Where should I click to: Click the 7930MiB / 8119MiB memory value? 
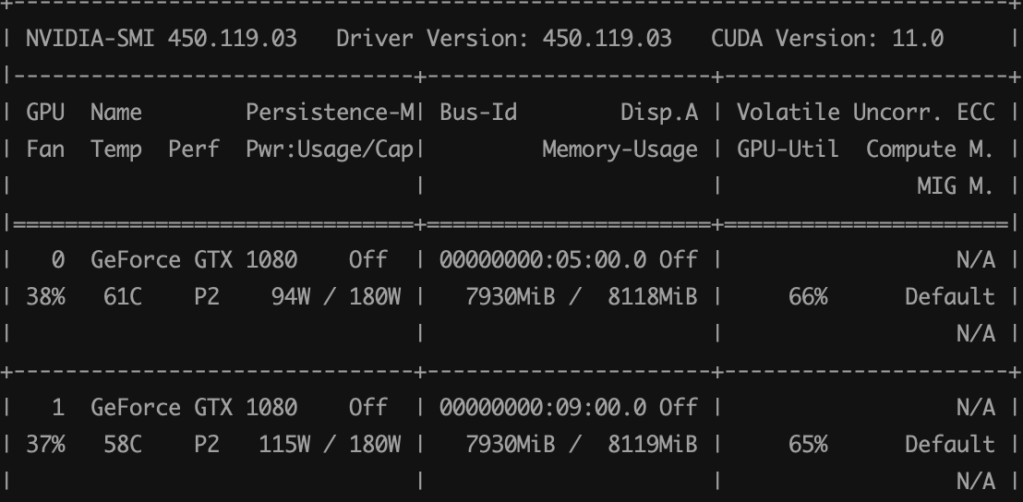(581, 445)
